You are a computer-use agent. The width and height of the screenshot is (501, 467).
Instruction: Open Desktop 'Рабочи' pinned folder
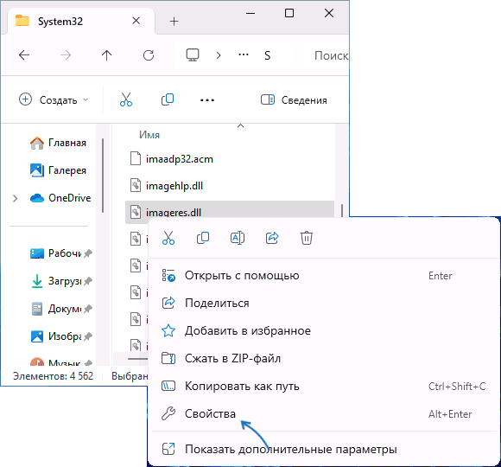click(60, 253)
